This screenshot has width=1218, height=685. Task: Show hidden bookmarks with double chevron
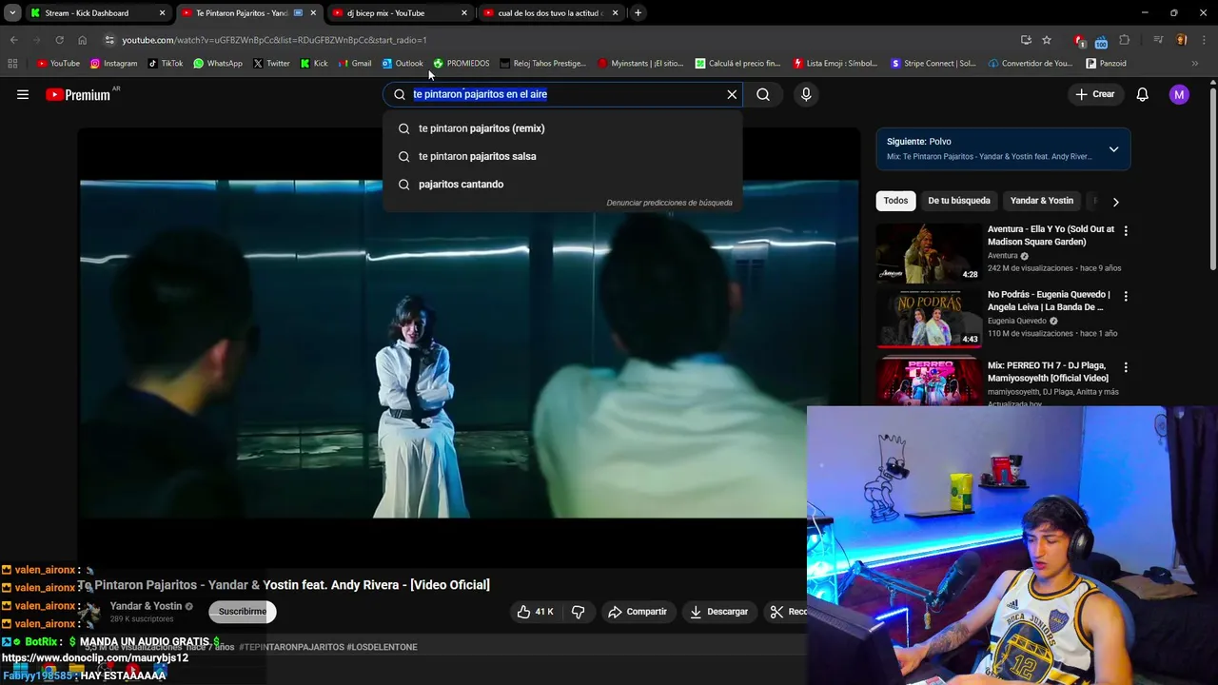click(x=1195, y=64)
